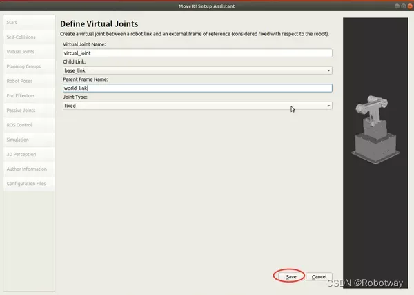
Task: Click the robot 3D model preview
Action: click(x=375, y=153)
